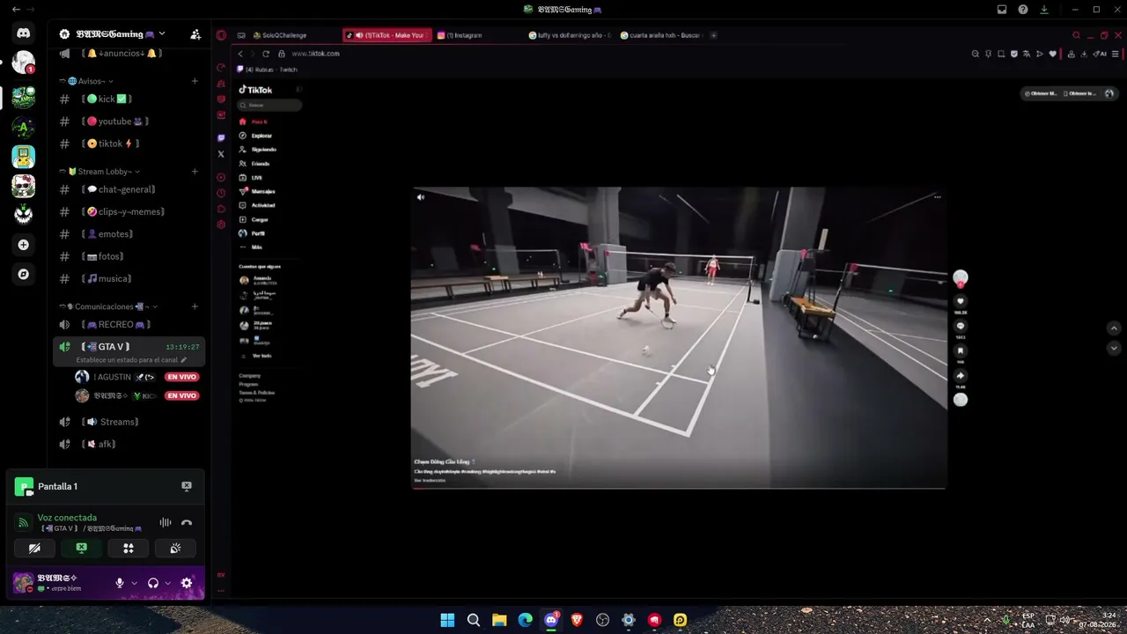Open the Discover servers compass icon
1127x634 pixels.
click(23, 274)
